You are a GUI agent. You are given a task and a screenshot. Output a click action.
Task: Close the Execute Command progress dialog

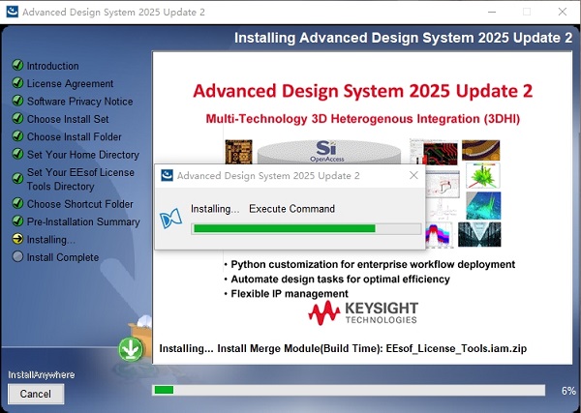point(413,176)
